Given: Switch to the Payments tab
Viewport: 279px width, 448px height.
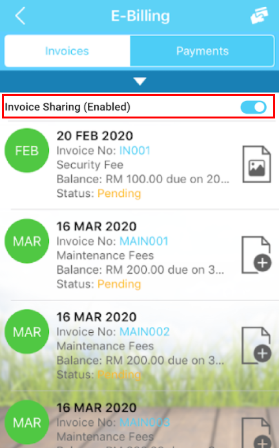Looking at the screenshot, I should point(202,51).
